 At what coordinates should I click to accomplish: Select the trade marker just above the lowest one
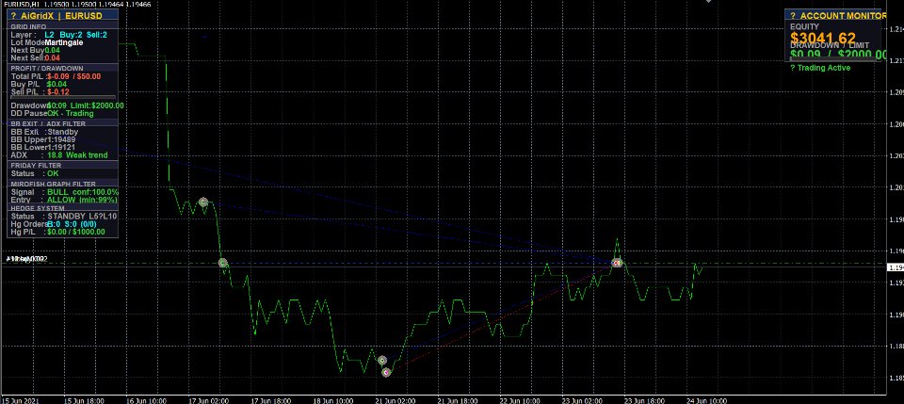381,360
